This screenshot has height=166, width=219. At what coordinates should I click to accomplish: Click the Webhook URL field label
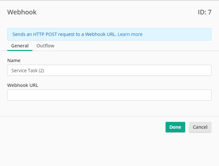click(23, 85)
